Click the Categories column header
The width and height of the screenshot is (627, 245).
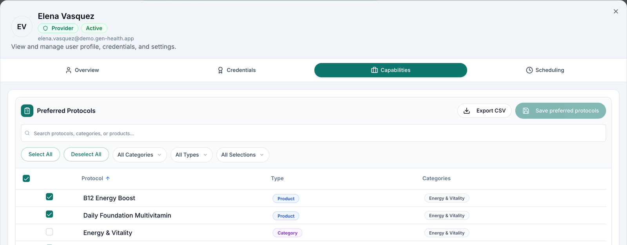click(437, 178)
